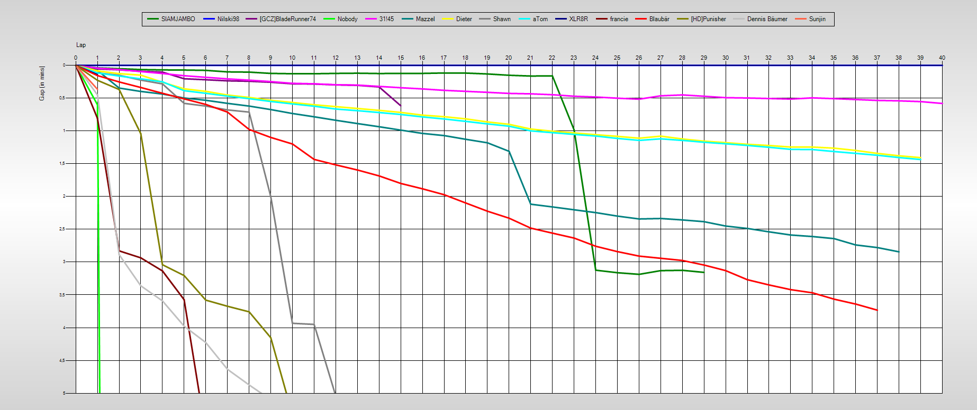
Task: Click green SIAMJAMBO line end at lap 29
Action: tap(704, 272)
